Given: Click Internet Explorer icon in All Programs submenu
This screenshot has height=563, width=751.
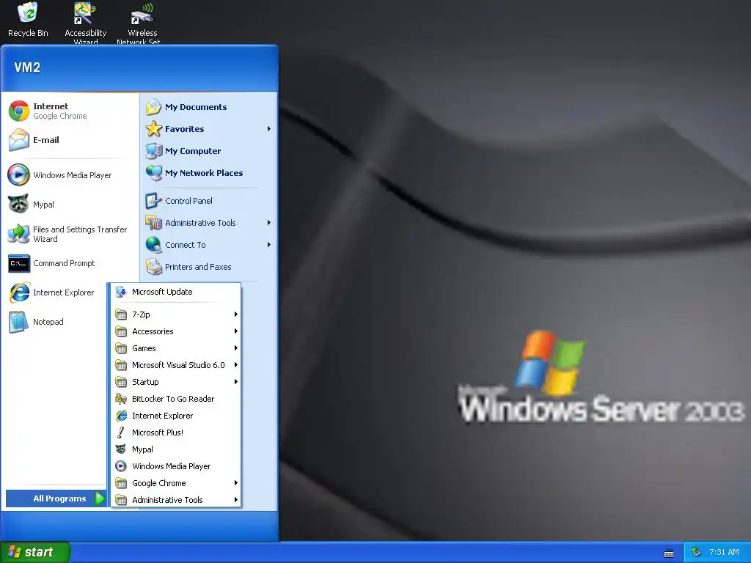Looking at the screenshot, I should 121,416.
